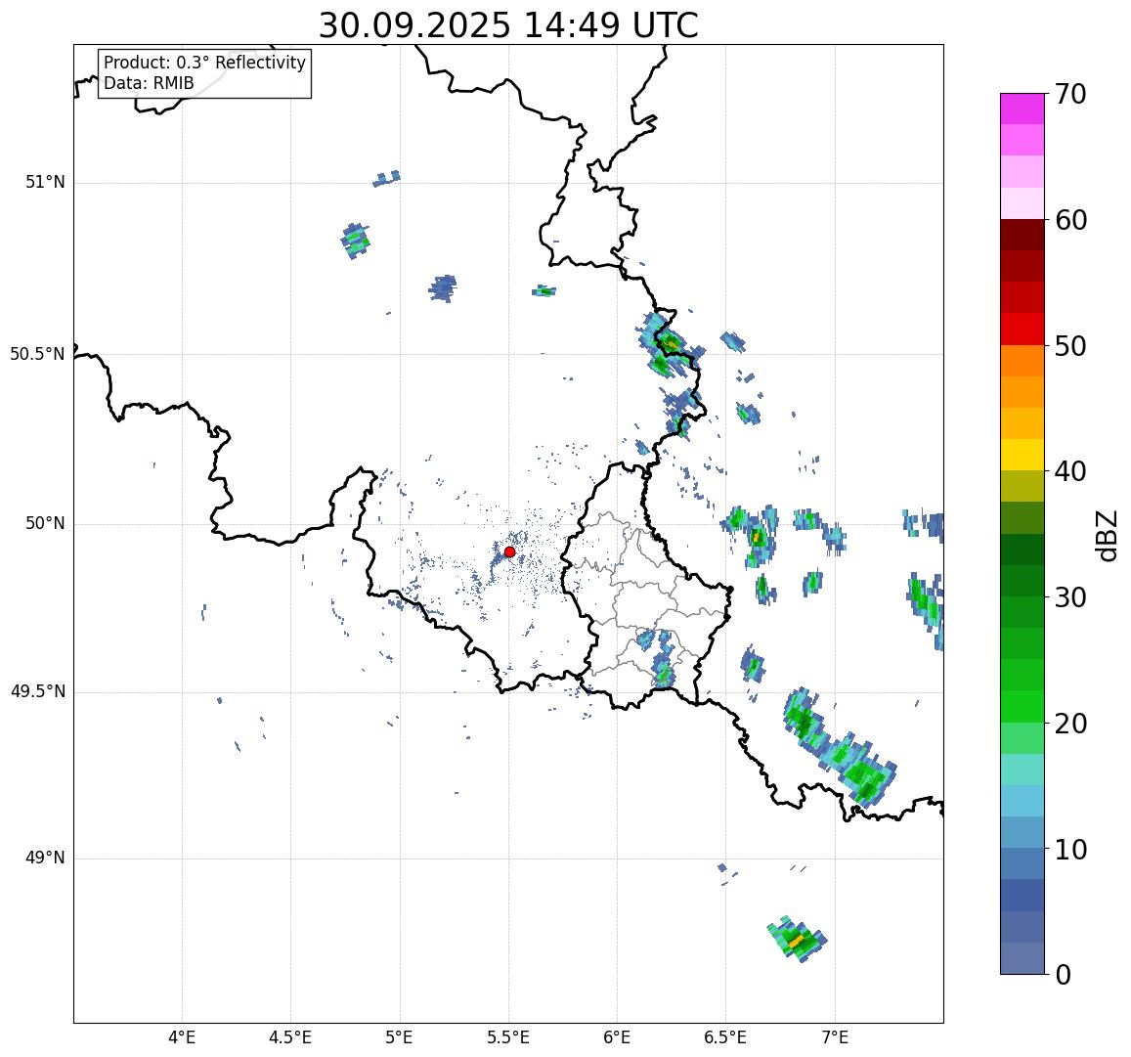Click the colorbar tick label 60
The height and width of the screenshot is (1057, 1131).
pos(1070,220)
